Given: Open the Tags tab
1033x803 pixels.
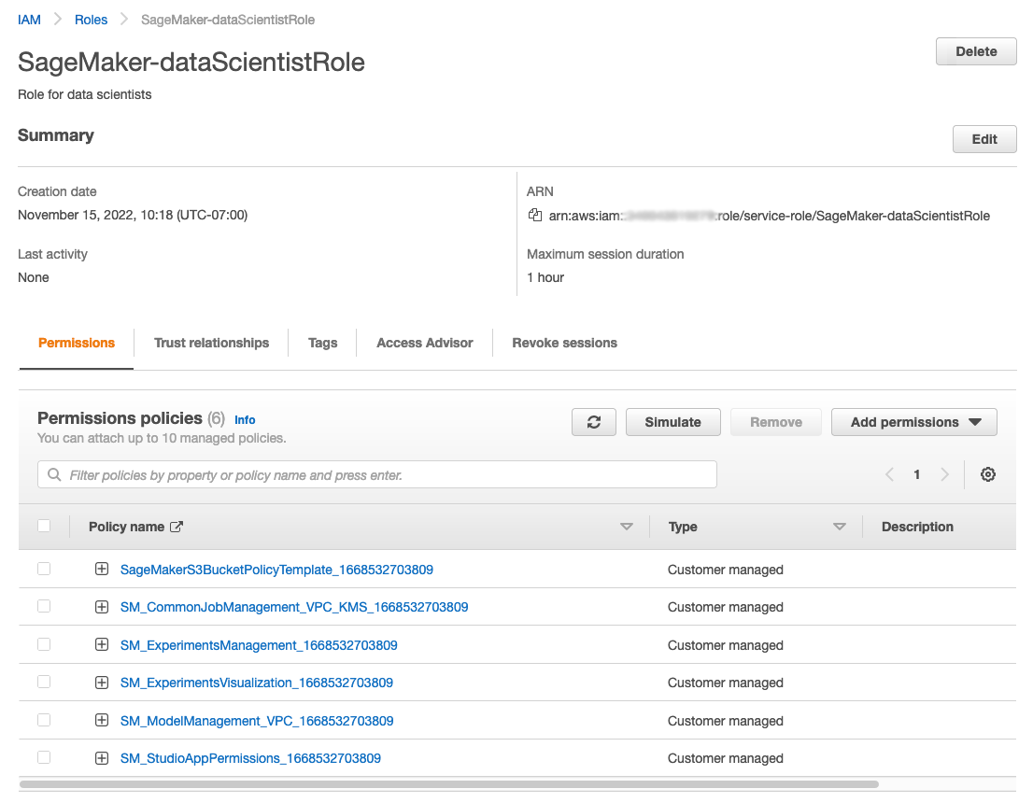Looking at the screenshot, I should tap(323, 343).
